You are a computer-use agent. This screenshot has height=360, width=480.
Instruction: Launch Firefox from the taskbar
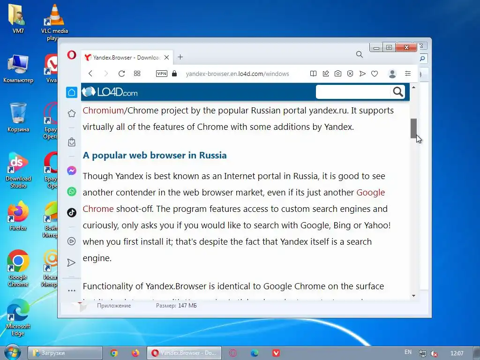point(135,353)
